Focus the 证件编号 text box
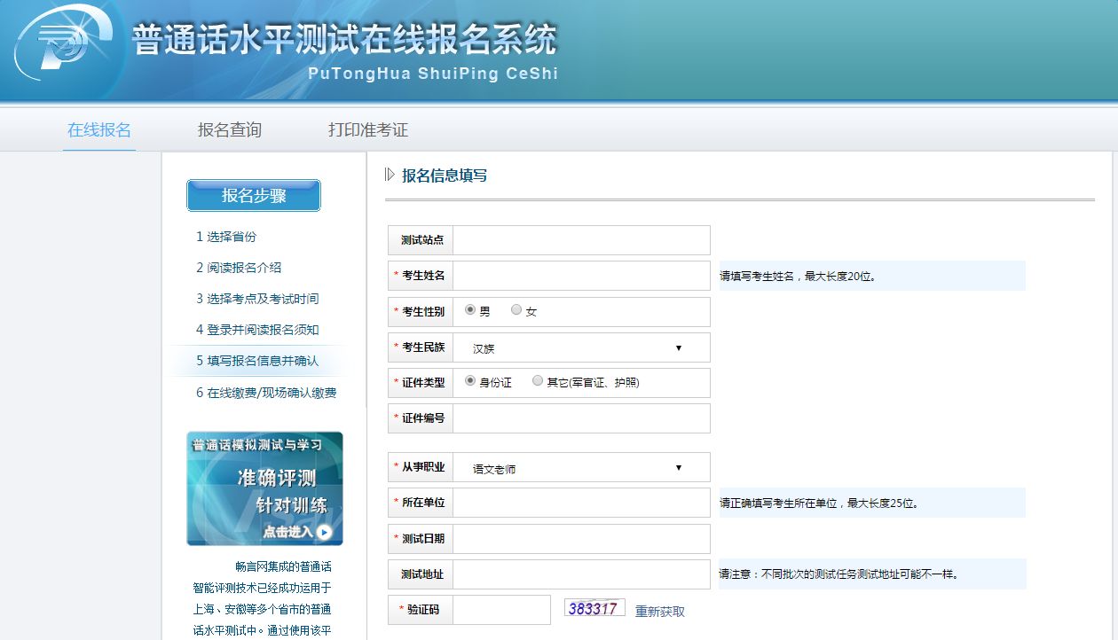This screenshot has width=1118, height=640. coord(581,418)
